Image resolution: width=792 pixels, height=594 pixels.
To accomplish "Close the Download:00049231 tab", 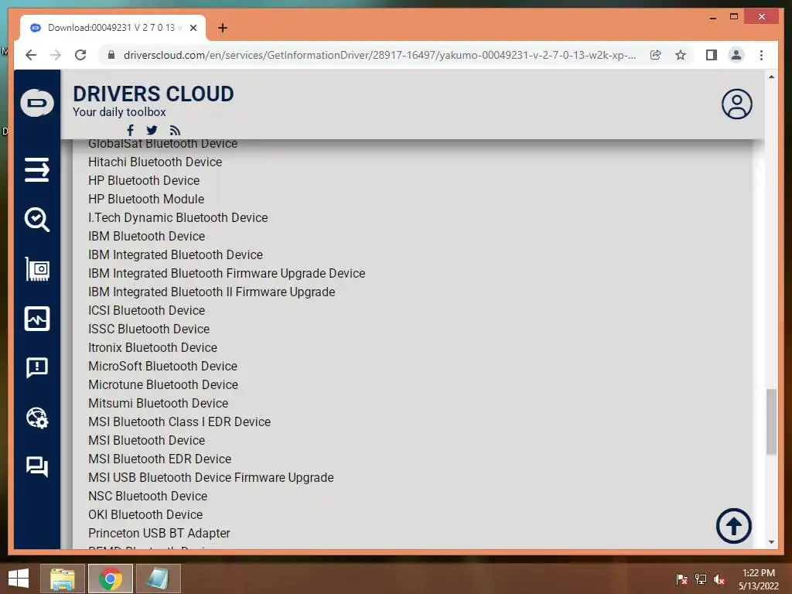I will [x=193, y=28].
